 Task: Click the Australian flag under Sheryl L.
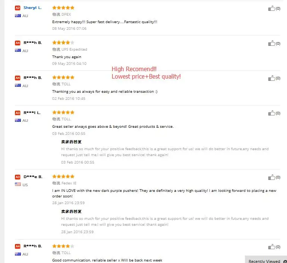[x=18, y=16]
